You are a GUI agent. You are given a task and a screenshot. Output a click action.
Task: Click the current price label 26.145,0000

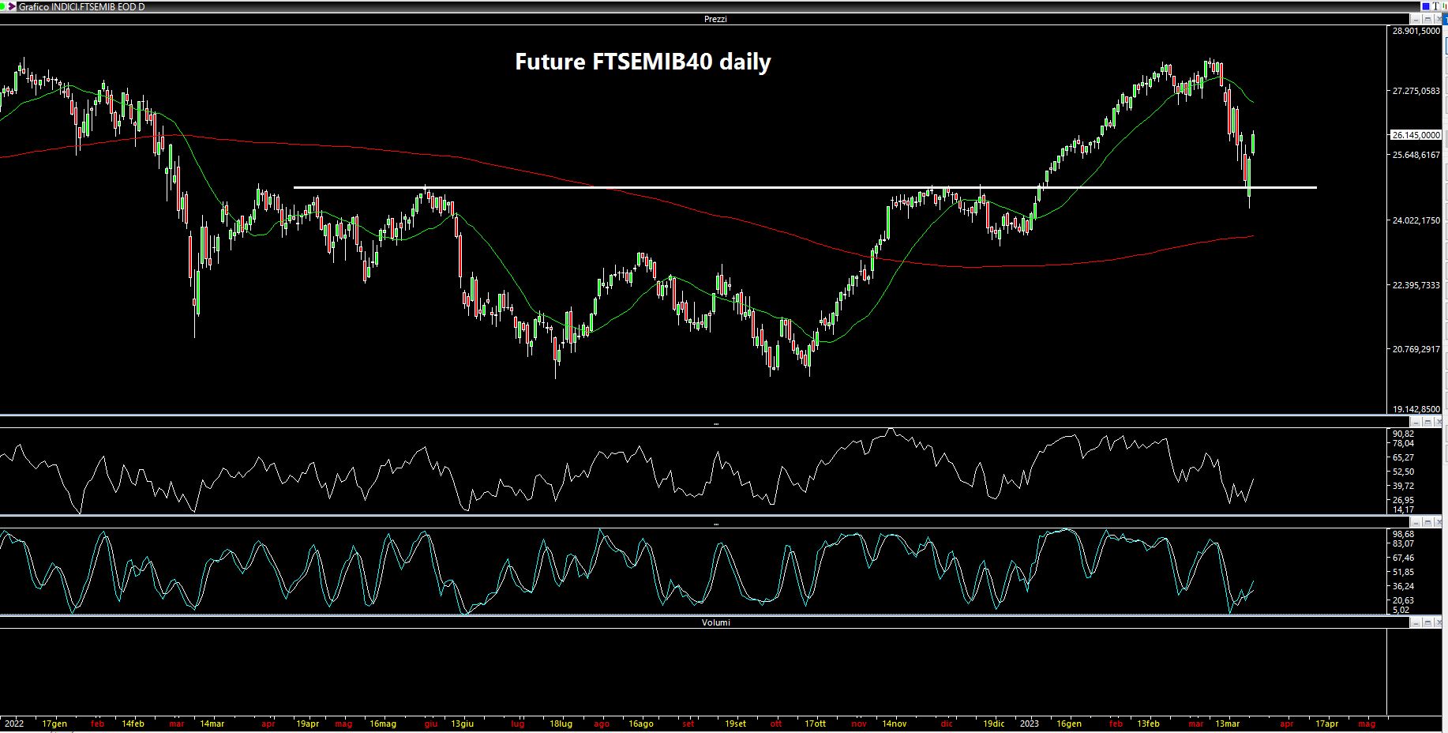1415,135
